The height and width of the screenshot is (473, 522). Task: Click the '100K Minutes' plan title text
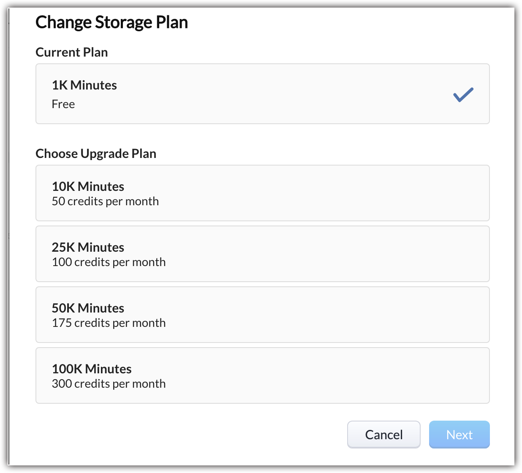coord(92,369)
